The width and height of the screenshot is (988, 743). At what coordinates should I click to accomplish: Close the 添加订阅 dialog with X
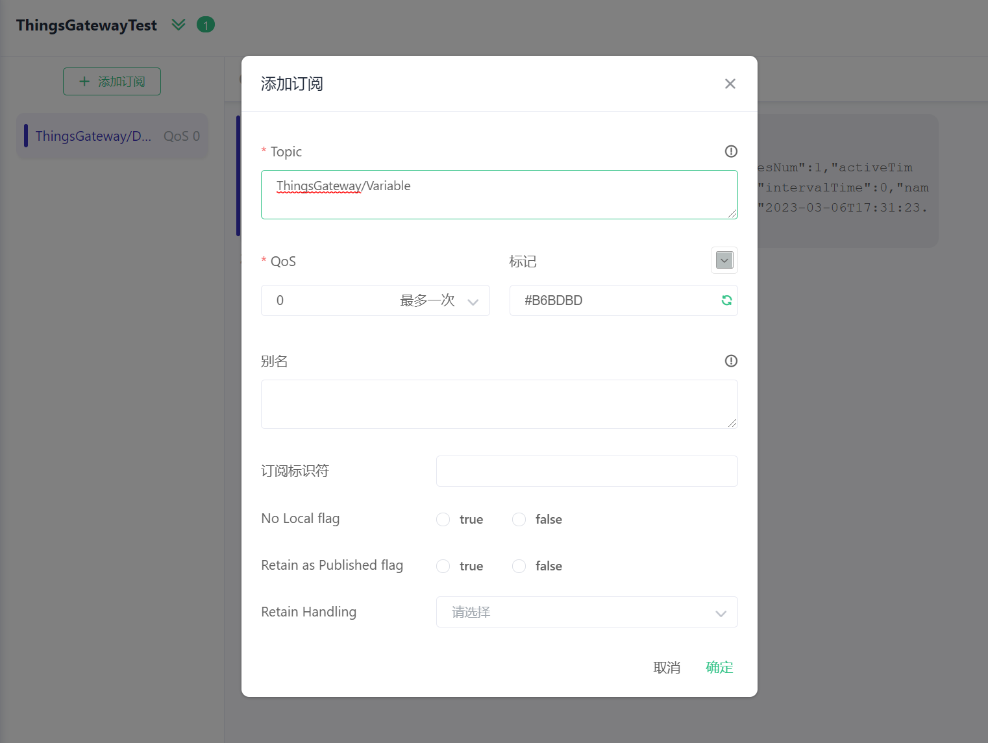[730, 84]
